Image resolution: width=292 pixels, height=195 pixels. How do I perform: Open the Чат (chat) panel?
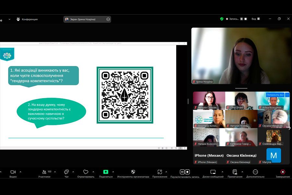66,172
